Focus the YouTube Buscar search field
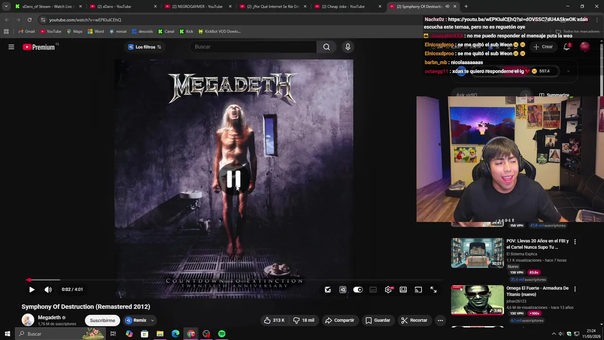Screen dimensions: 604x340 (x=252, y=47)
